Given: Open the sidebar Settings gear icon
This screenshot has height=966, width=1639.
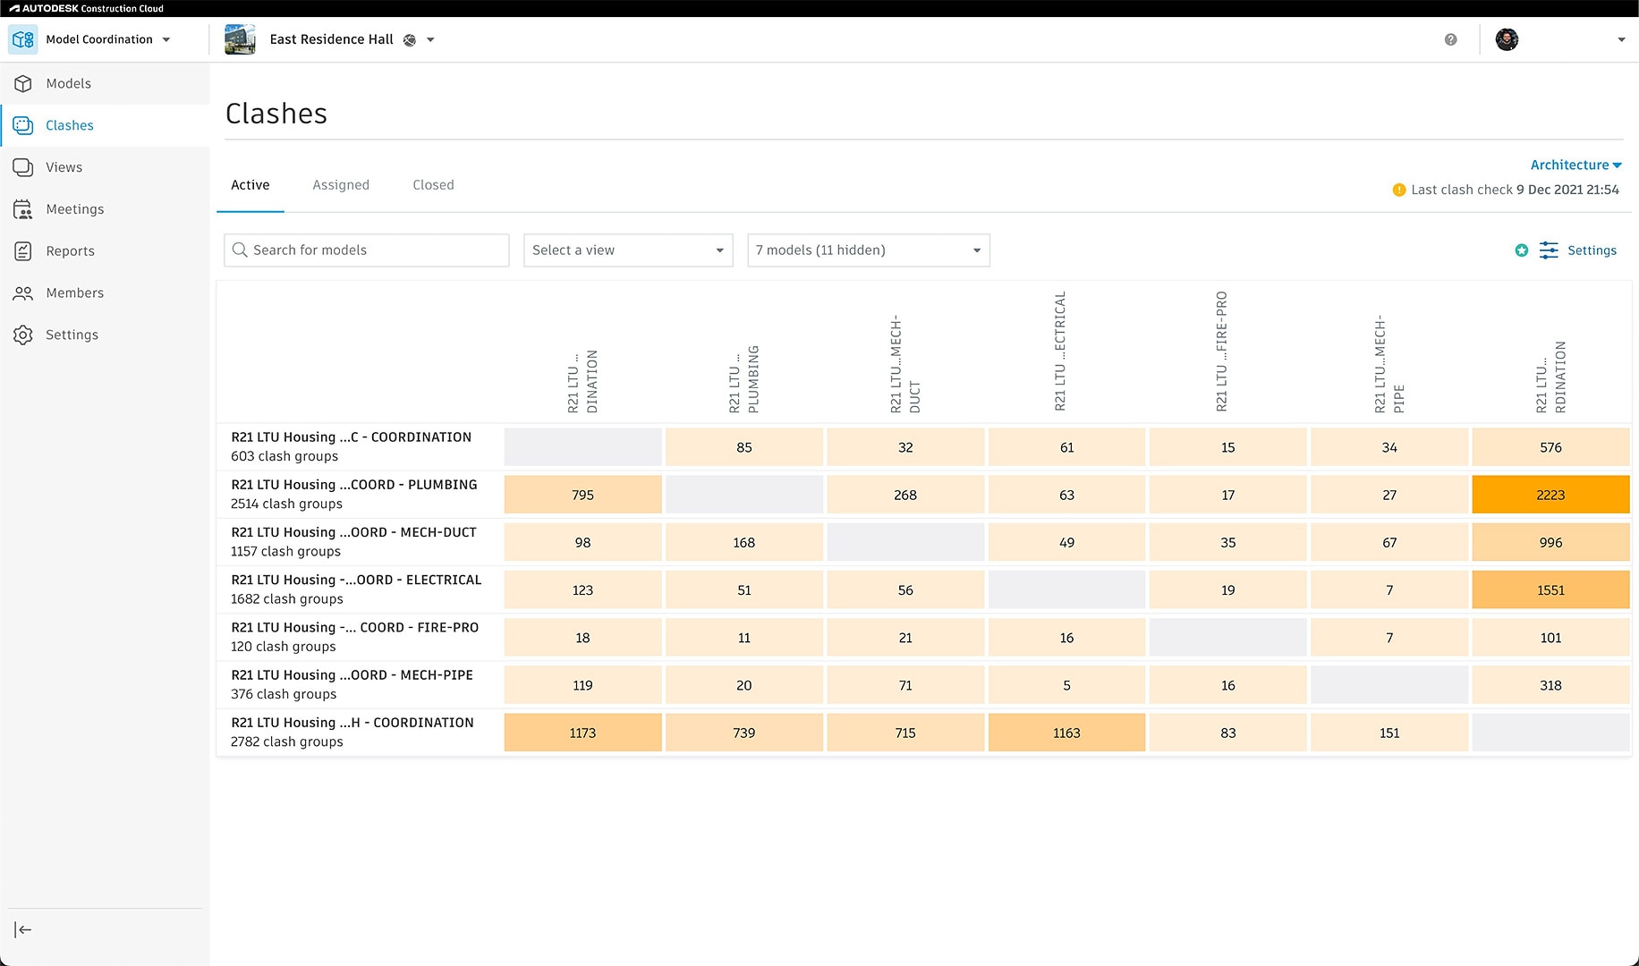Looking at the screenshot, I should click(x=23, y=335).
